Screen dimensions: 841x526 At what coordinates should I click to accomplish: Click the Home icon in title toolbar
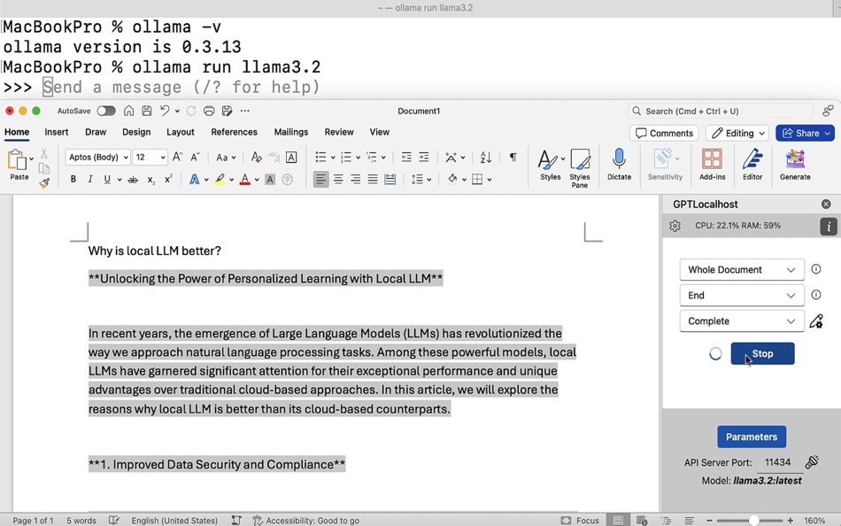pos(128,111)
